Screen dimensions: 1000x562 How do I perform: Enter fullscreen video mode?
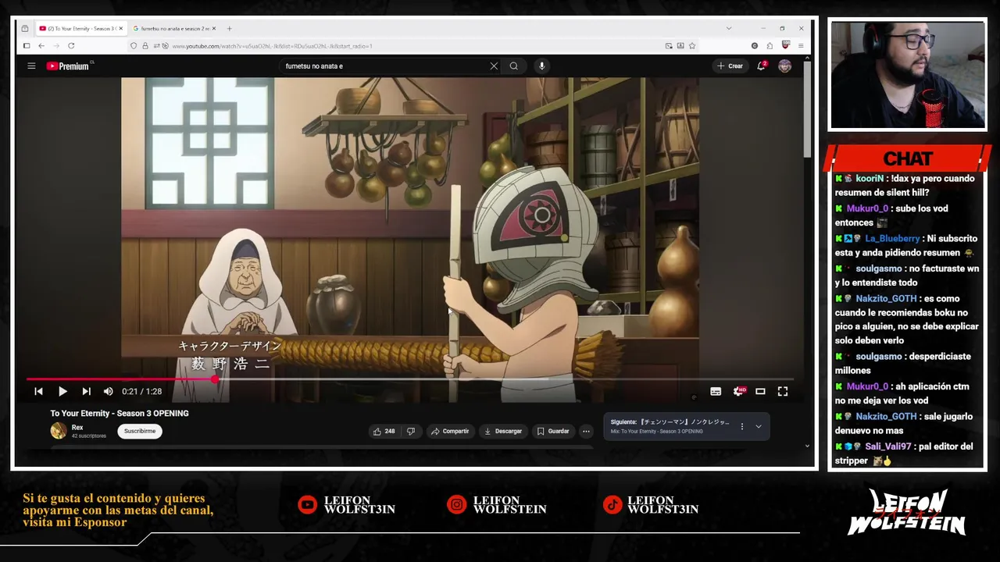[783, 392]
